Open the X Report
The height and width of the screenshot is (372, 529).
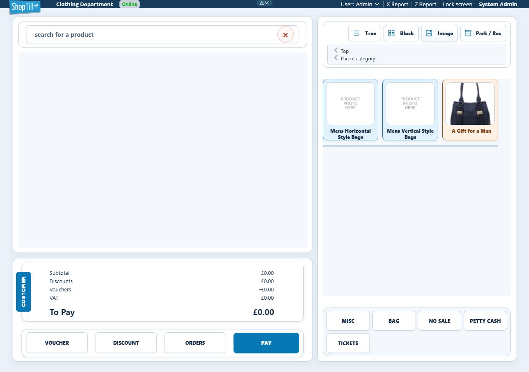(397, 4)
